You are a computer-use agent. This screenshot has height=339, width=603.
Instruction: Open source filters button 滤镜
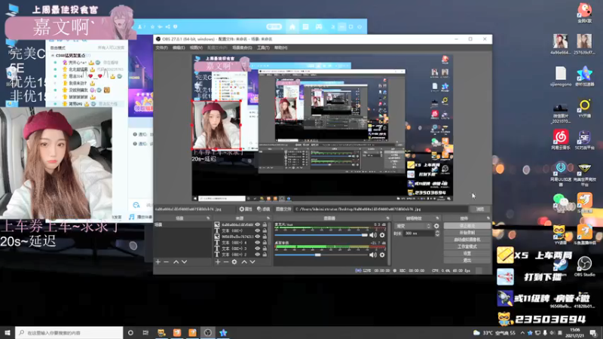click(263, 209)
